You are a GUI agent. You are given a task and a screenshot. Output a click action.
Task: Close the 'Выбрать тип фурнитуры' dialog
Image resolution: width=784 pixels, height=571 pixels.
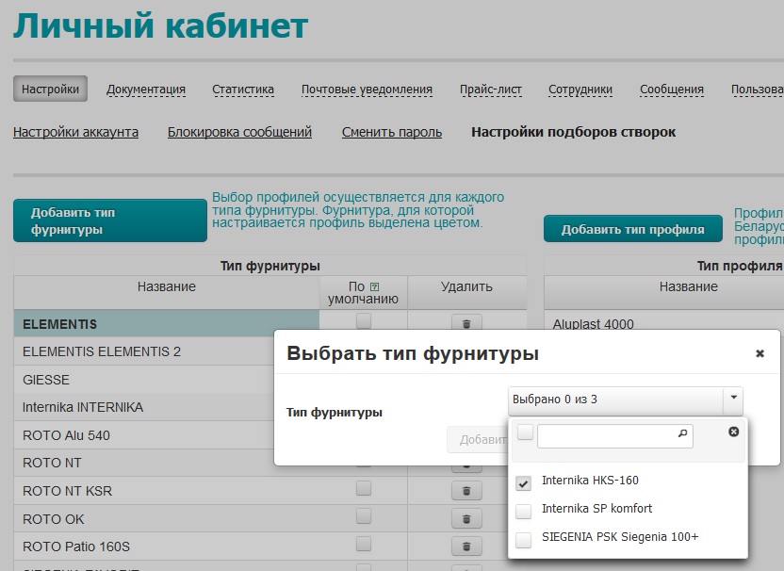(759, 354)
